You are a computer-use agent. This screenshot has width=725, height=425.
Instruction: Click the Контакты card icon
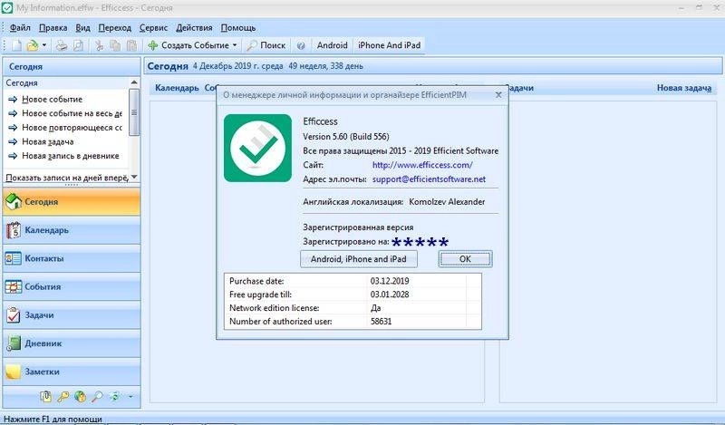(14, 258)
